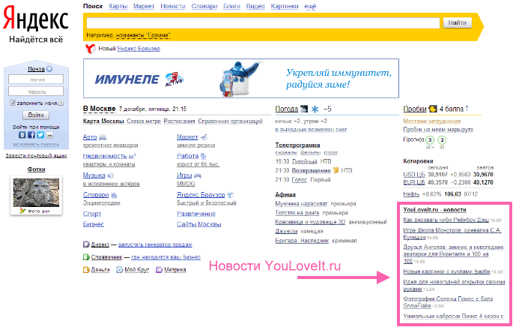Open the Спорт link

click(x=92, y=214)
